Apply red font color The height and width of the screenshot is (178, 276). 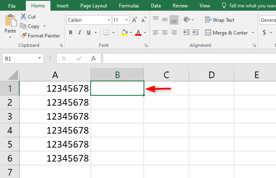coord(138,32)
